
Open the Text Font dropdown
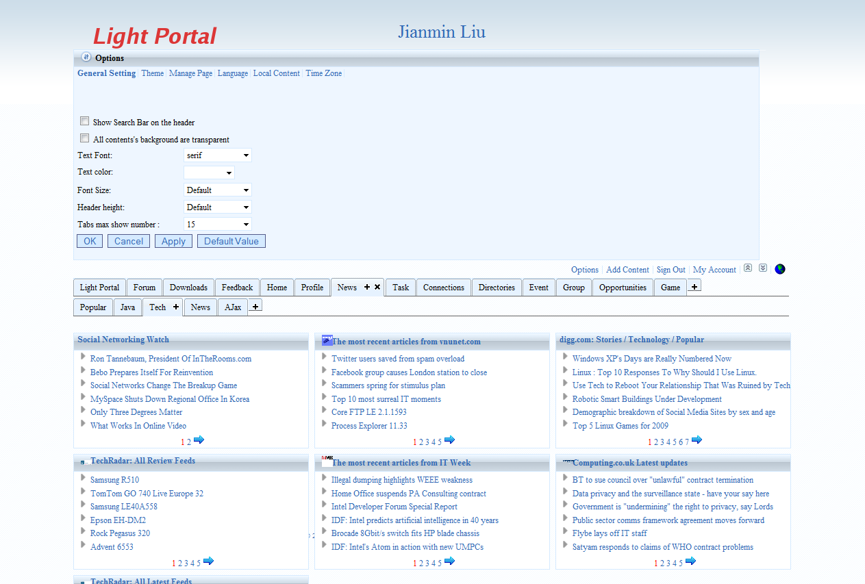coord(218,155)
